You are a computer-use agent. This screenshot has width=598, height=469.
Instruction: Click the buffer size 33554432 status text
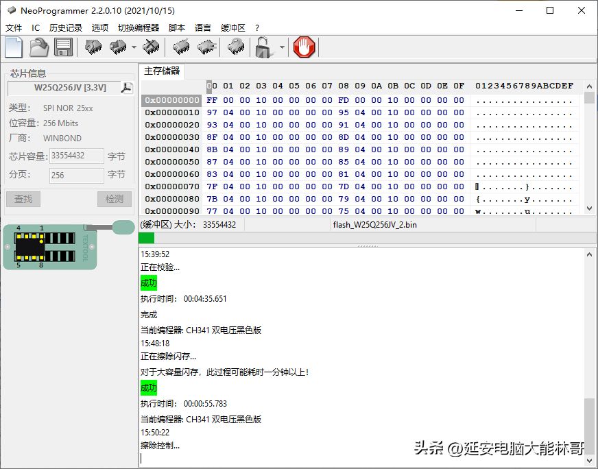(219, 225)
